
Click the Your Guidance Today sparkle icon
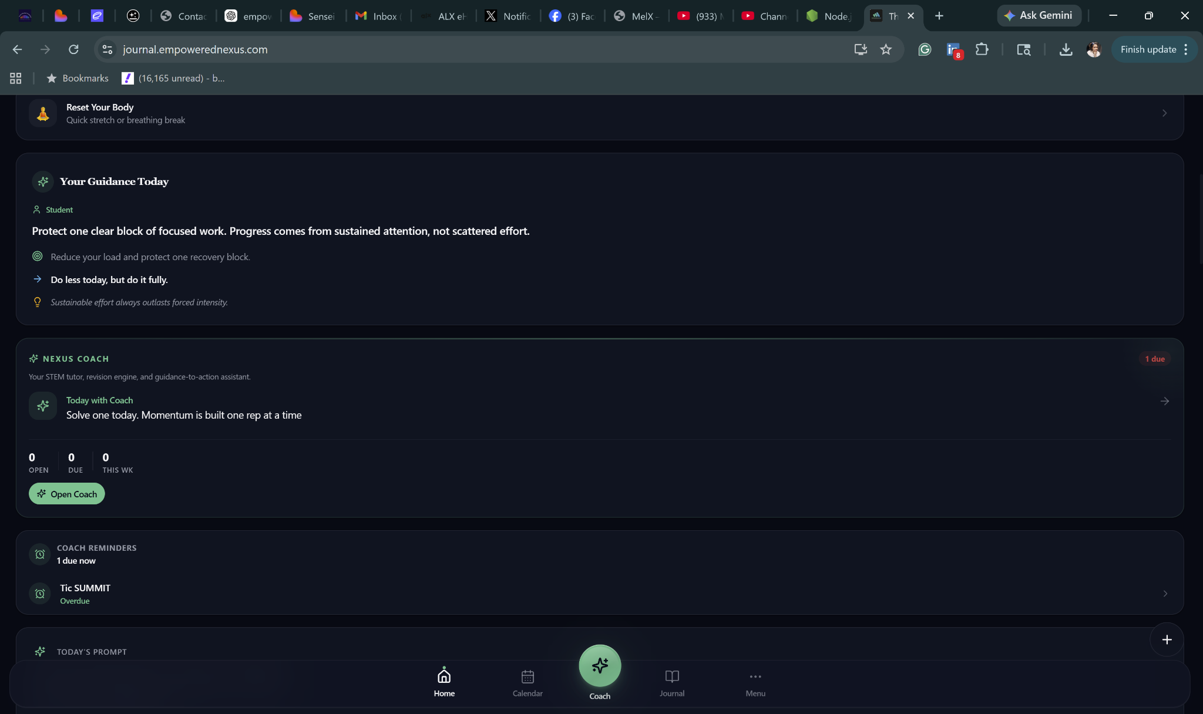pos(43,181)
